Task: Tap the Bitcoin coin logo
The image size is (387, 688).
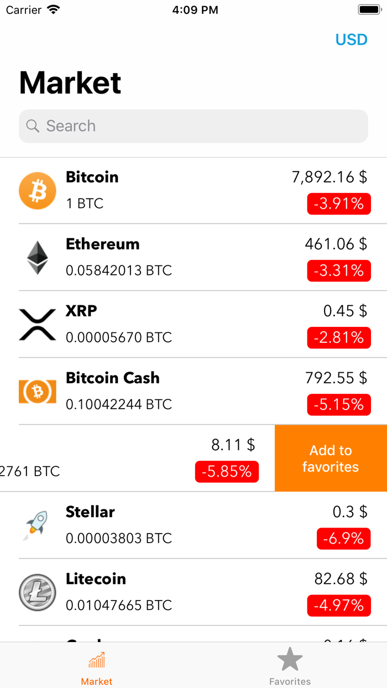Action: (37, 190)
